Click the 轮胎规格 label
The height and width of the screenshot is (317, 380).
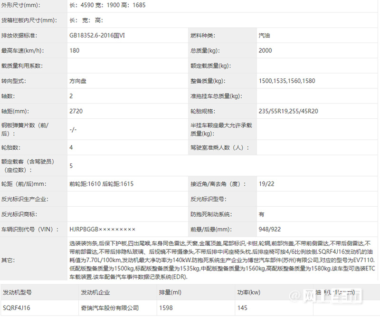pos(203,111)
